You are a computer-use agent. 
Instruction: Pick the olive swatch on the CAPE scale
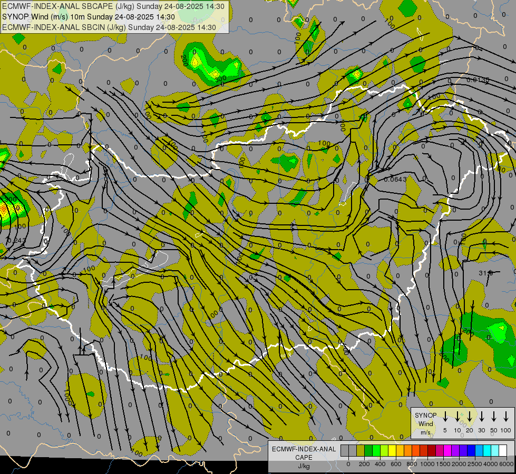coord(361,451)
